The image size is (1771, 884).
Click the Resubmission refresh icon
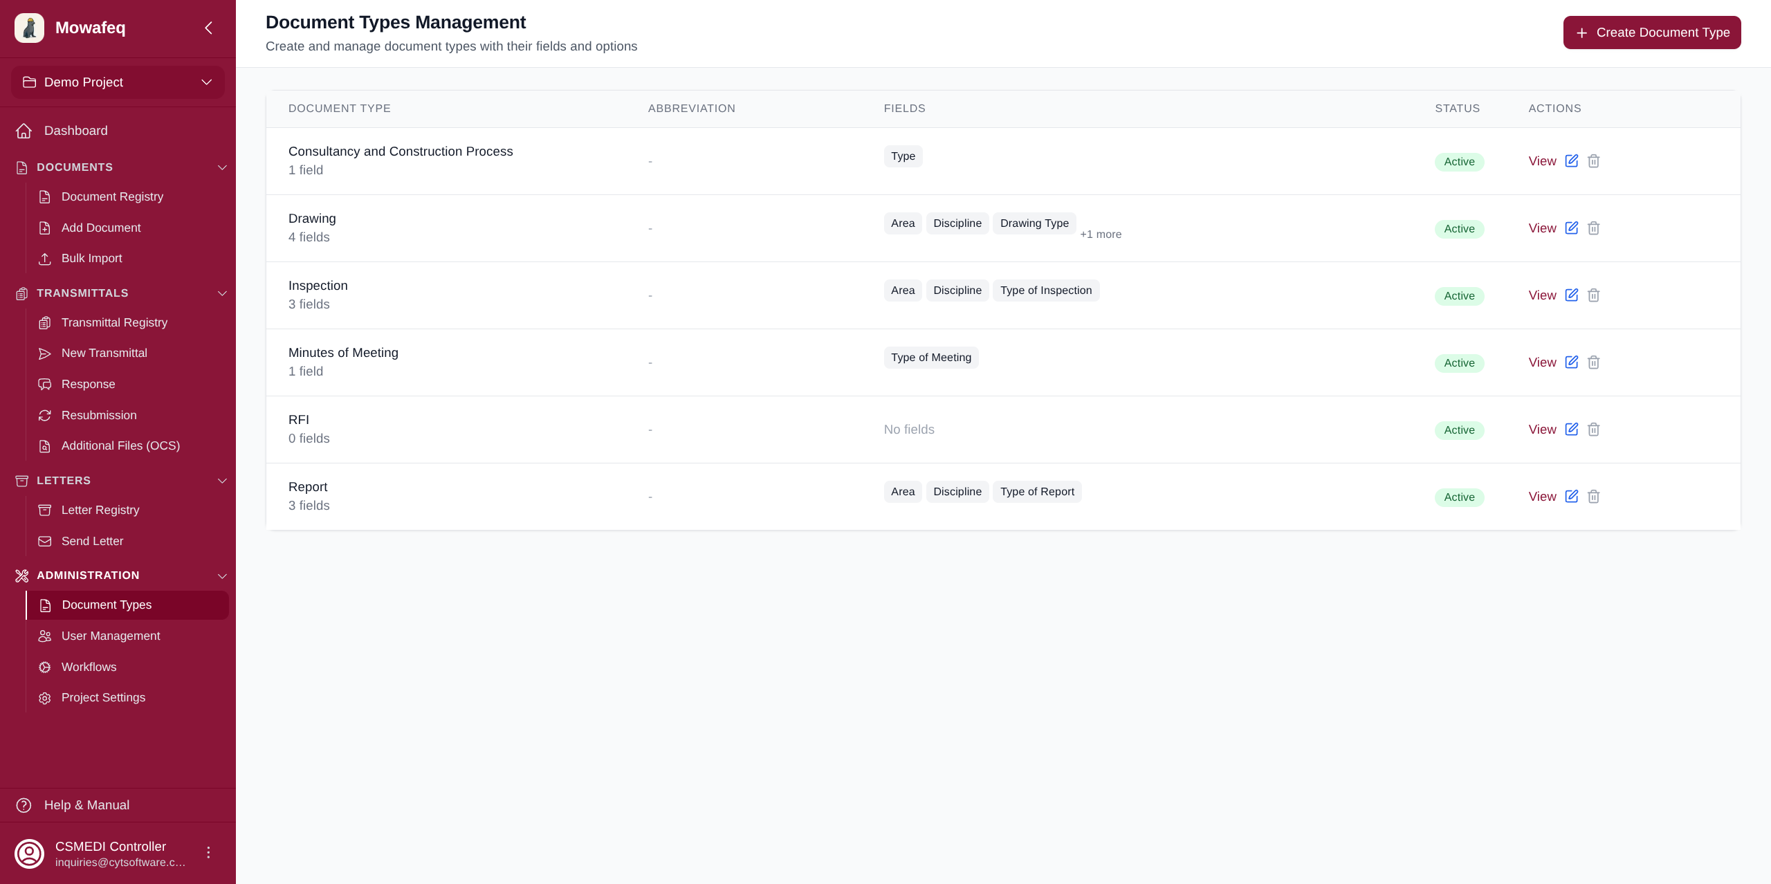[x=45, y=415]
